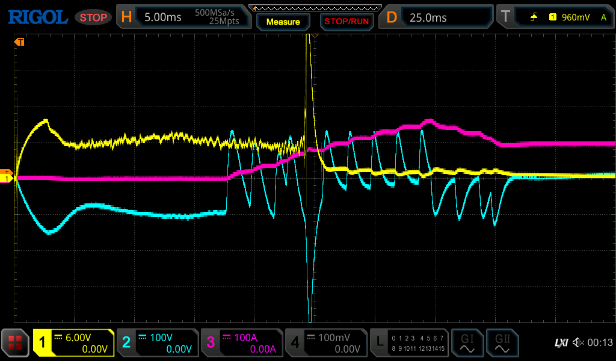This screenshot has height=361, width=616.
Task: Open the GI signal generator
Action: pyautogui.click(x=467, y=343)
